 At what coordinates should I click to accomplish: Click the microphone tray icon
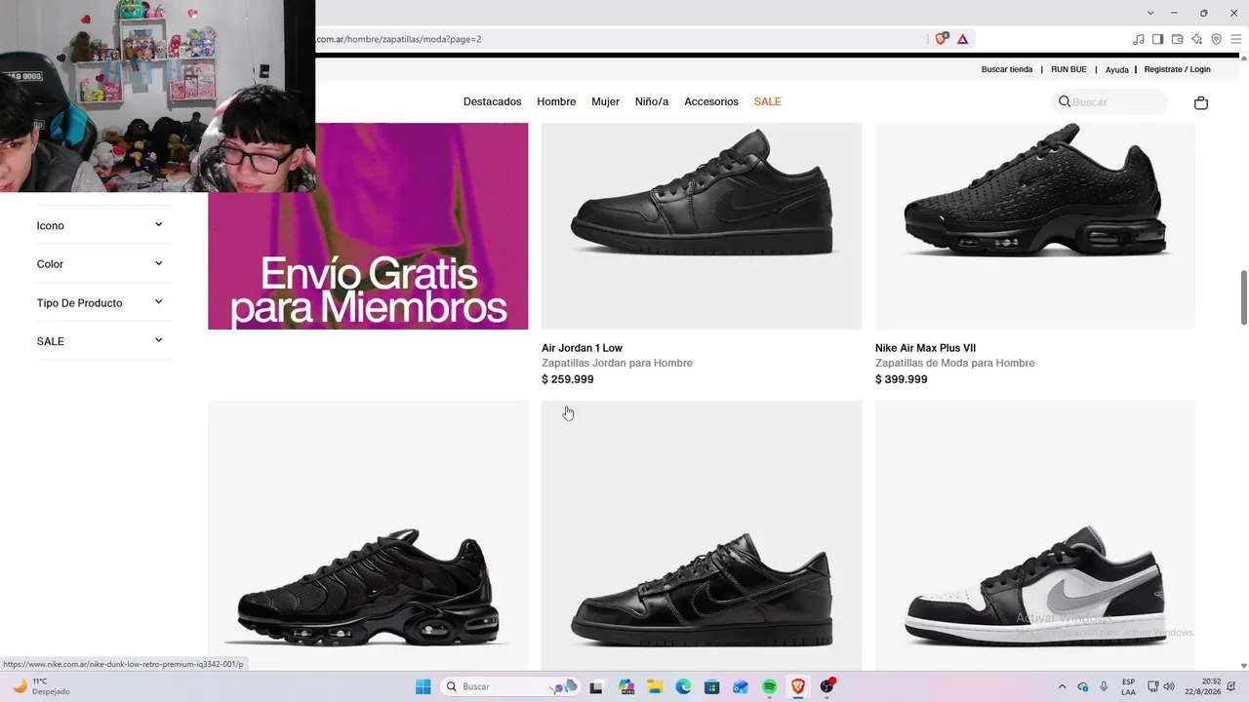(x=1104, y=686)
